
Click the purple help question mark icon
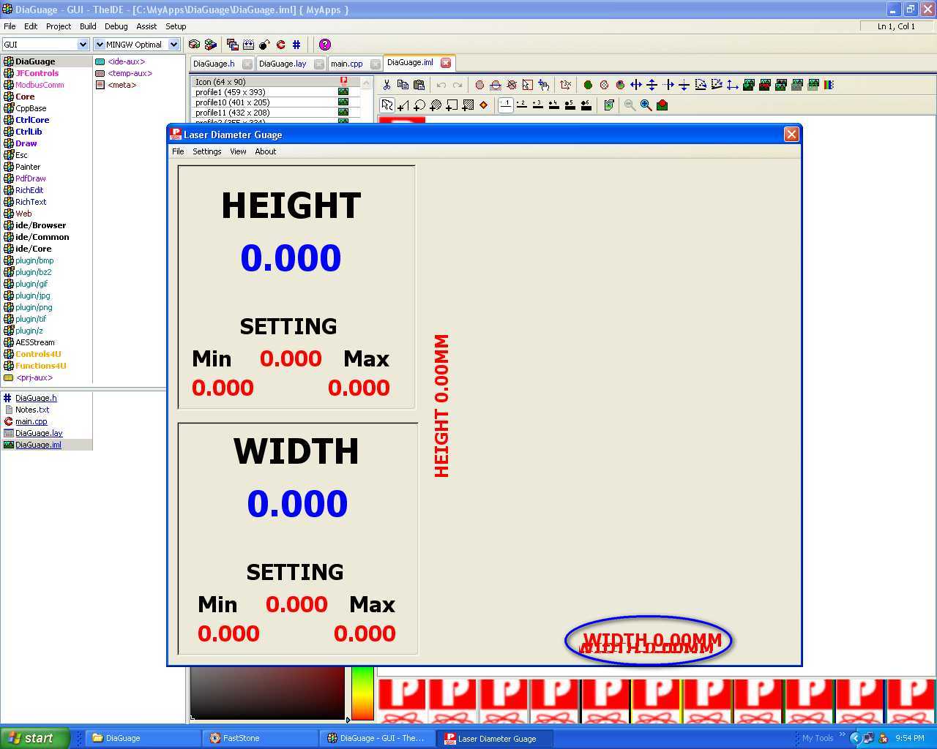click(x=325, y=45)
